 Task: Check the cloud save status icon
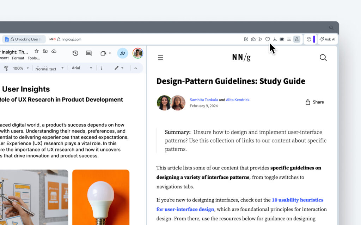click(54, 51)
